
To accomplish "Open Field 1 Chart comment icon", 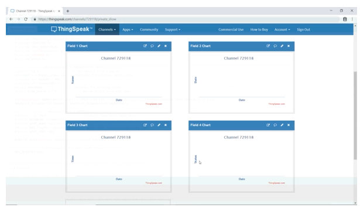I will 152,46.
